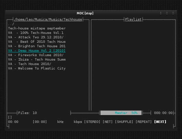Select VA - 100% Tech-House Vol.1
The image size is (182, 139).
click(x=36, y=33)
